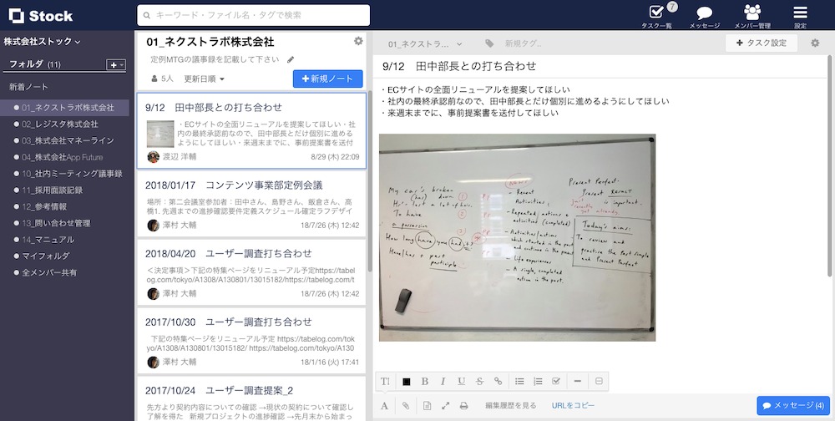Image resolution: width=835 pixels, height=421 pixels.
Task: Open the 01_ネクストラ... folder selector dropdown
Action: pyautogui.click(x=425, y=44)
